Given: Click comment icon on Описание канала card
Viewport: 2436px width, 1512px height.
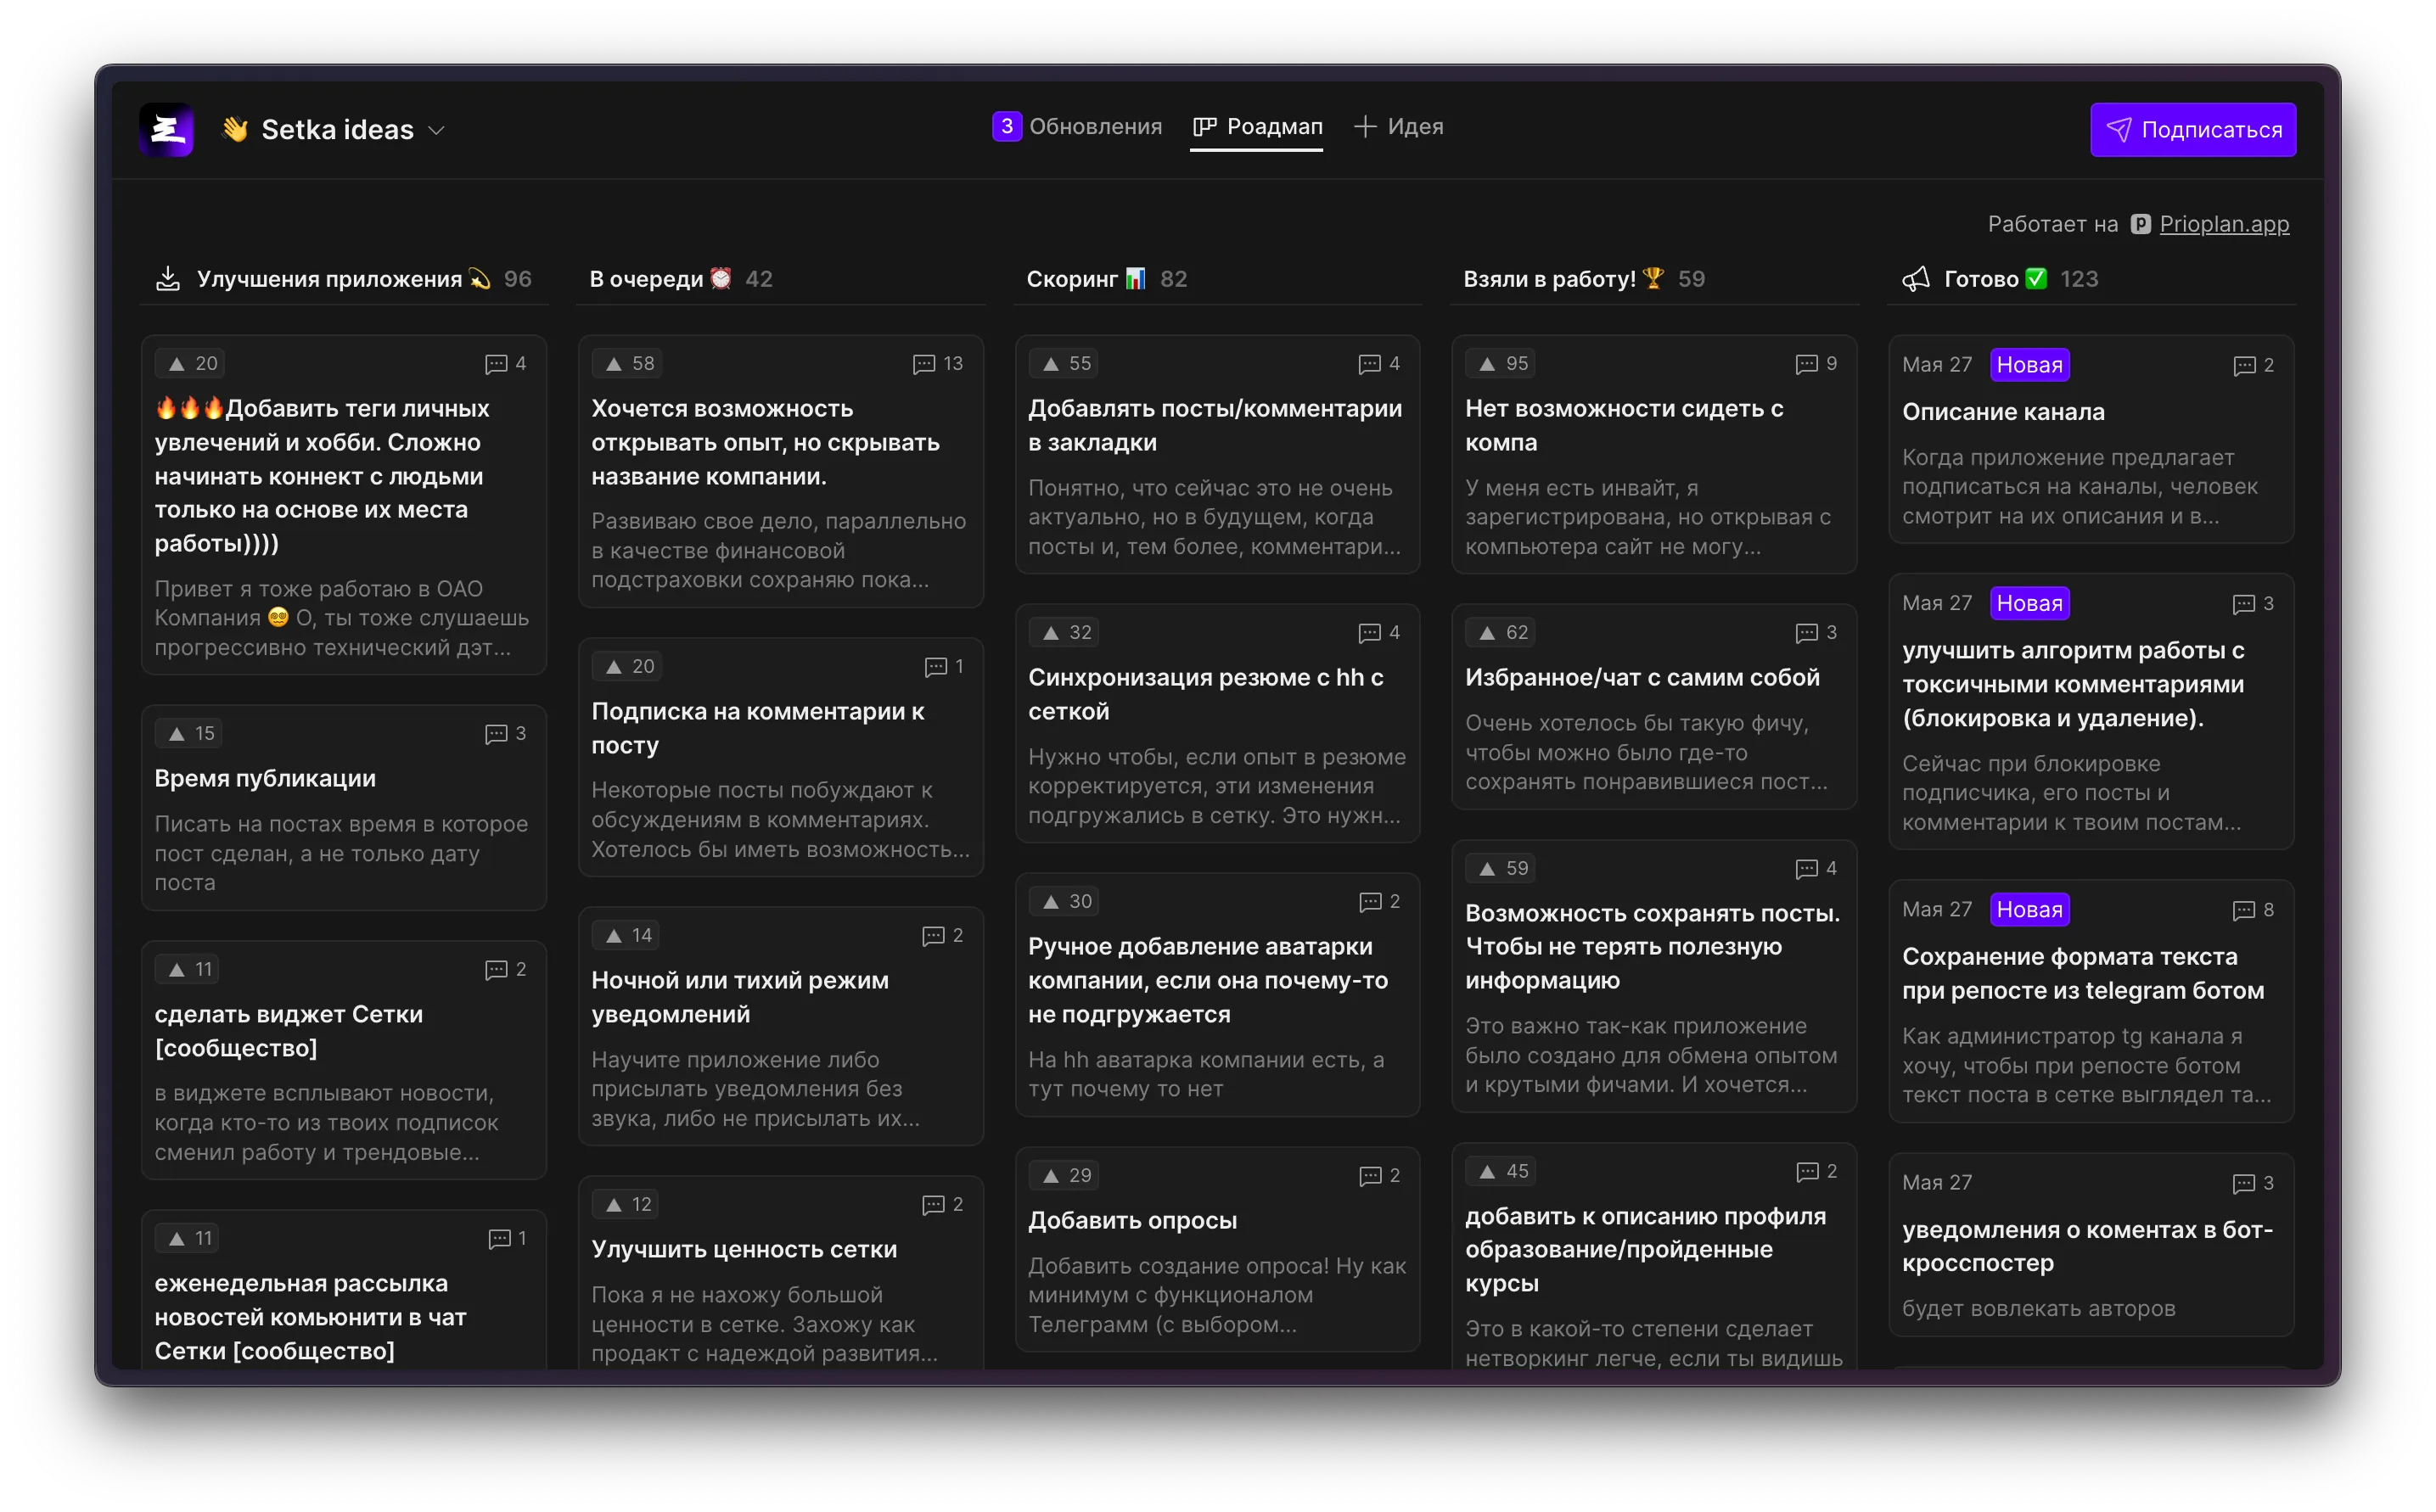Looking at the screenshot, I should [x=2244, y=366].
